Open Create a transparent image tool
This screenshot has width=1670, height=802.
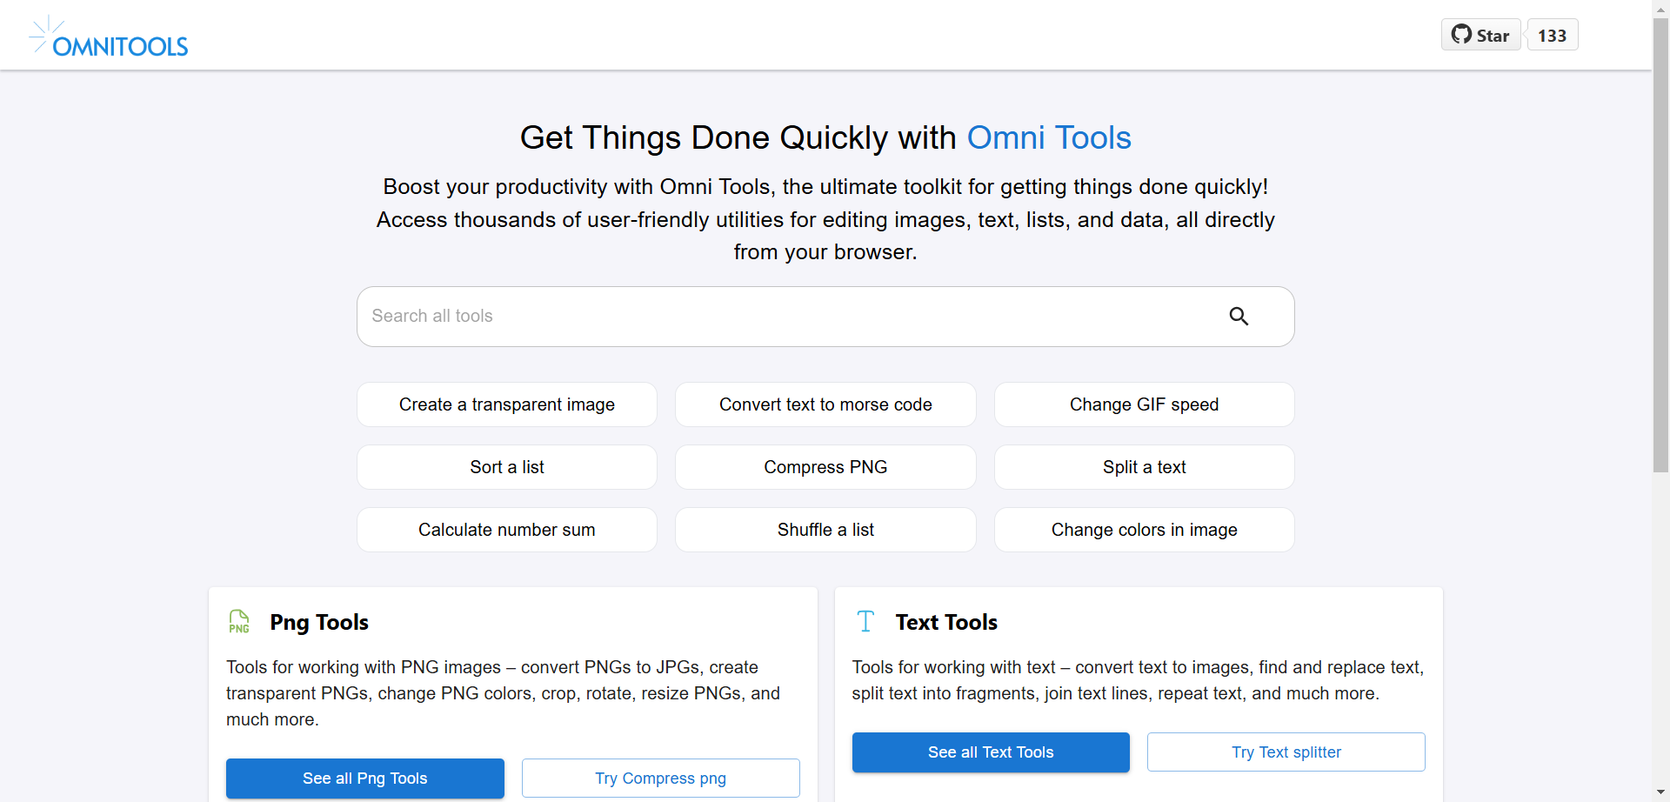[x=507, y=404]
